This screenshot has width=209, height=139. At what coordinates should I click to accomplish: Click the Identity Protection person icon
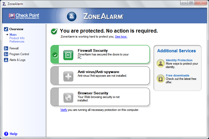161,63
